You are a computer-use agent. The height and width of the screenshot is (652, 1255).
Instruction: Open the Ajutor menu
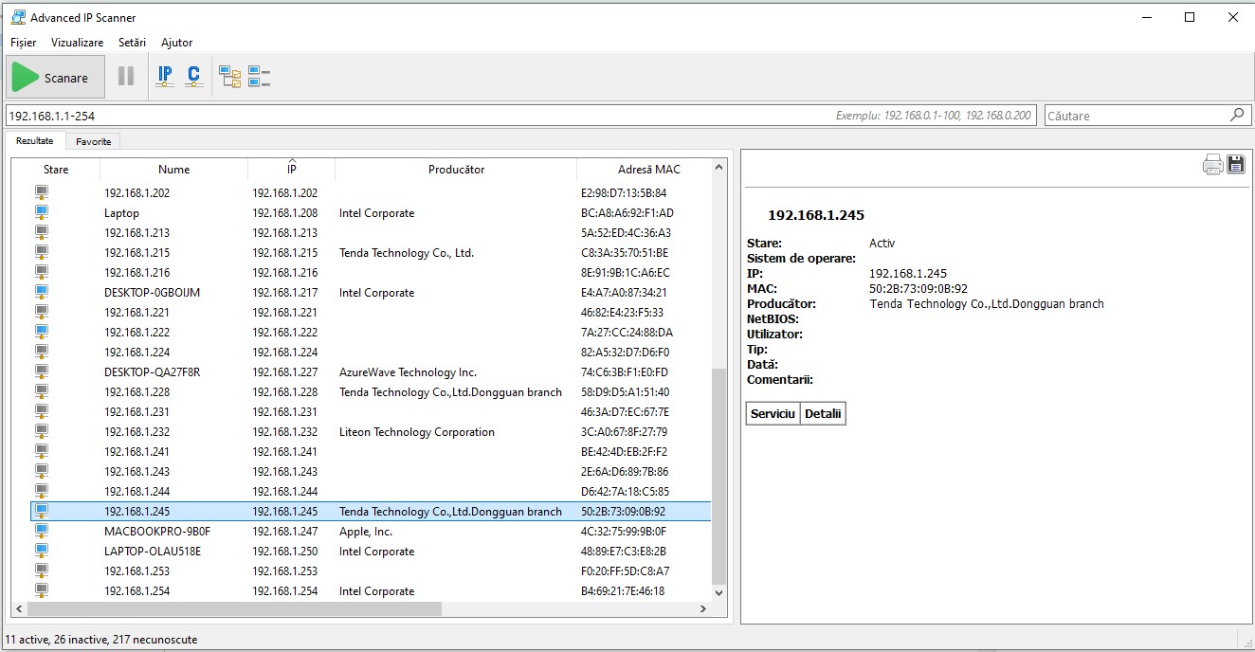coord(177,43)
